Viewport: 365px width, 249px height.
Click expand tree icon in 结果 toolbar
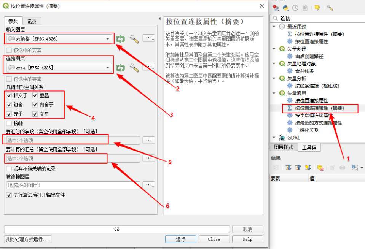(288, 168)
